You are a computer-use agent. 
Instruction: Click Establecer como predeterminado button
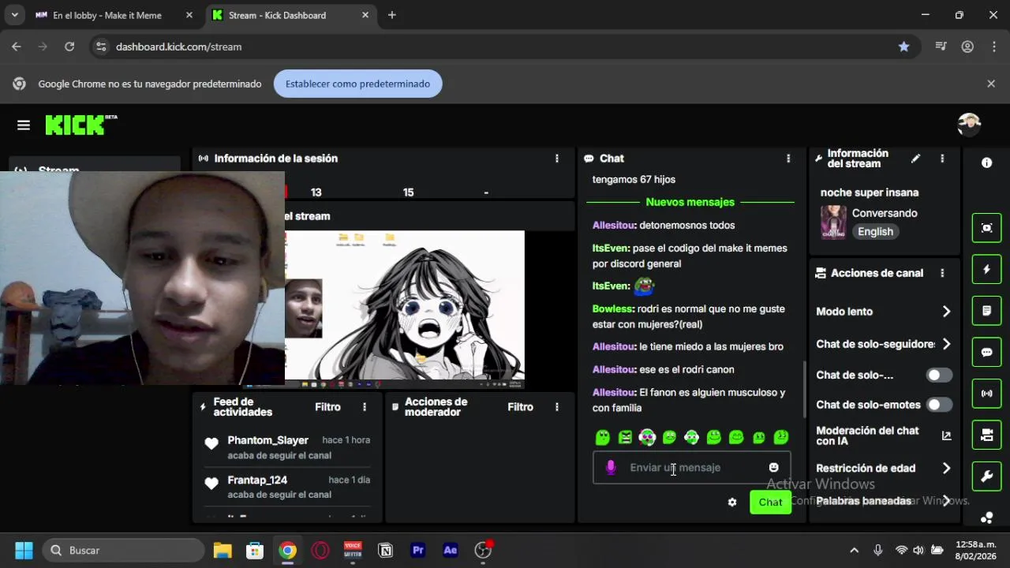coord(357,84)
